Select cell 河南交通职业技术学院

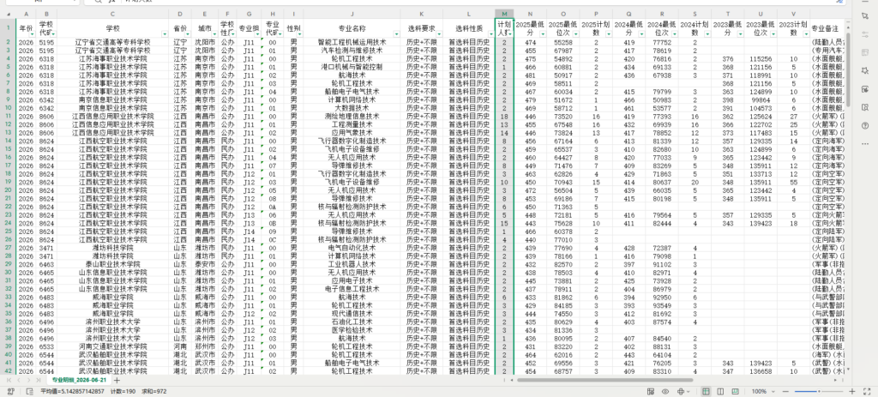coord(112,346)
